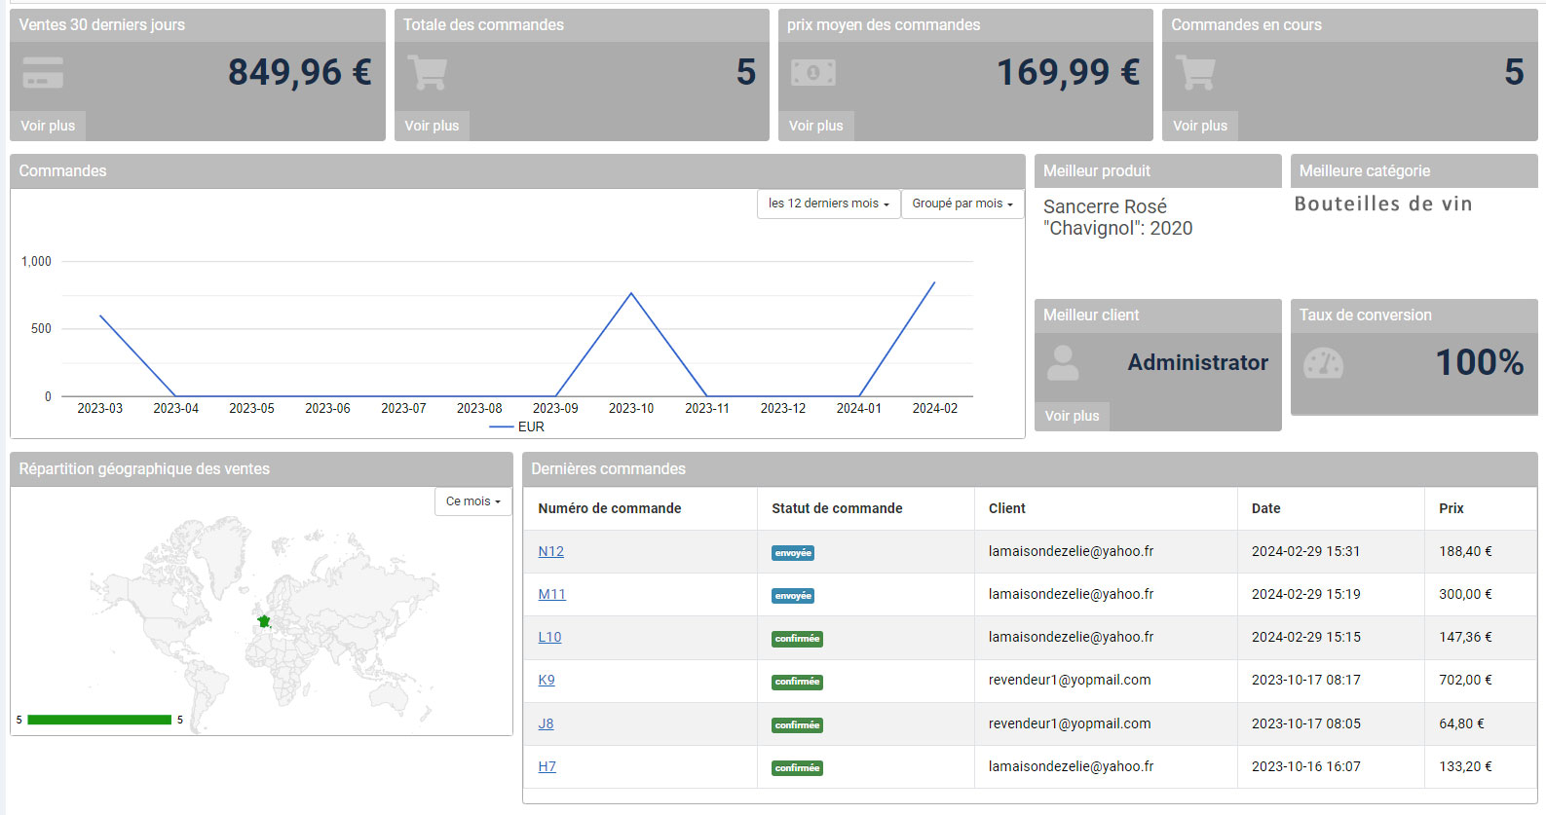1546x815 pixels.
Task: Expand the 'les 12 derniers mois' dropdown
Action: [829, 204]
